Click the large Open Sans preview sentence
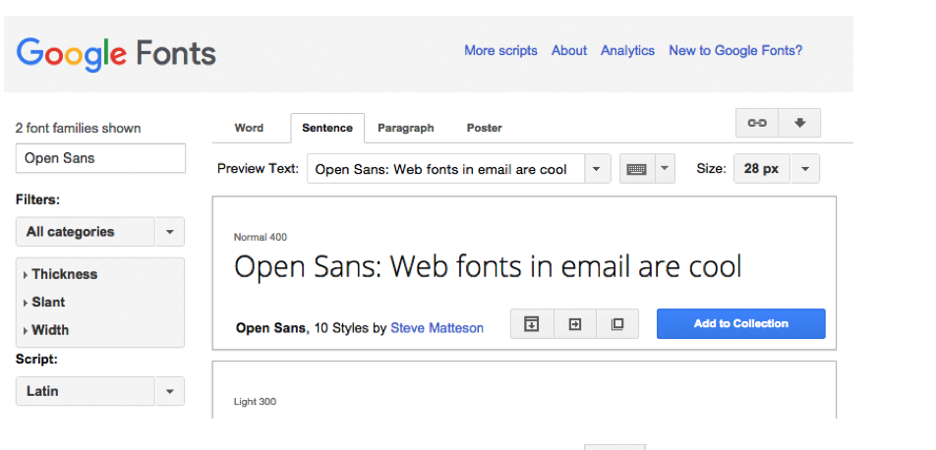The height and width of the screenshot is (450, 936). coord(488,267)
